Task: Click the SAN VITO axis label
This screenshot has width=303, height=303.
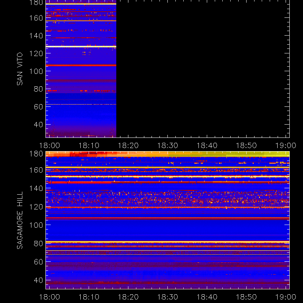Action: coord(20,69)
